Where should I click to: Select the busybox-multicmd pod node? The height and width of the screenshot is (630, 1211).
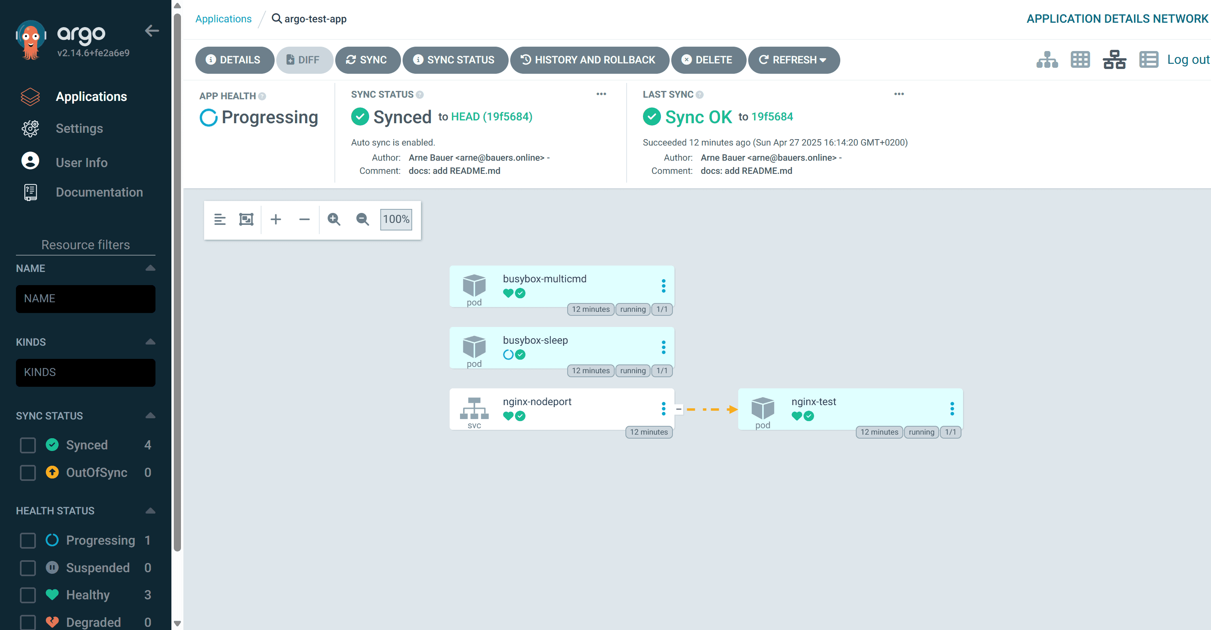pyautogui.click(x=562, y=286)
